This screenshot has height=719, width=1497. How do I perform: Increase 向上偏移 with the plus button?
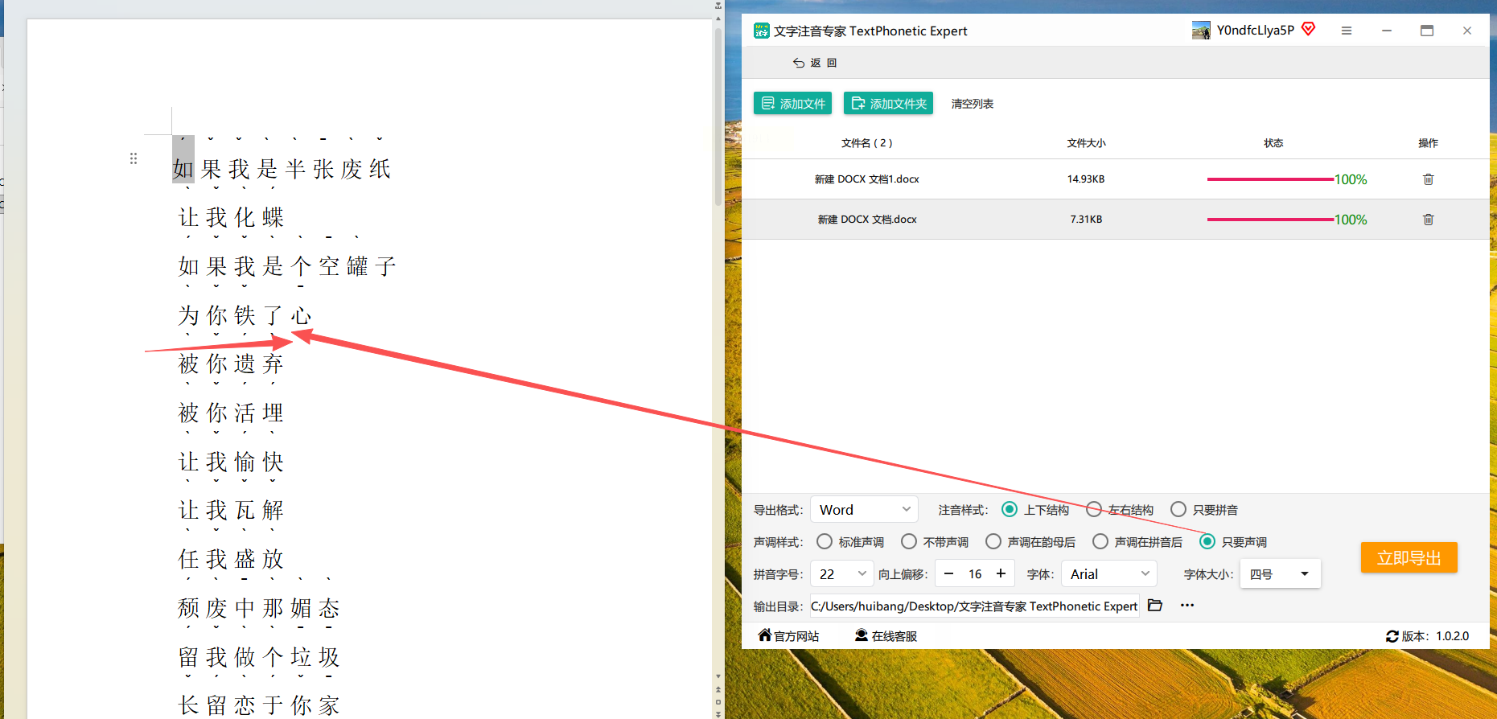click(x=1001, y=573)
